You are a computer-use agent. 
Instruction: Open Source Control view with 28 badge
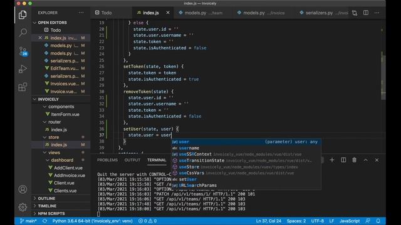[x=23, y=51]
